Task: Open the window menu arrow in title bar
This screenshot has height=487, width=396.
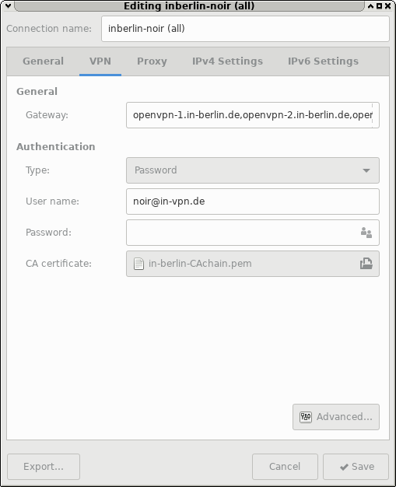Action: 8,5
